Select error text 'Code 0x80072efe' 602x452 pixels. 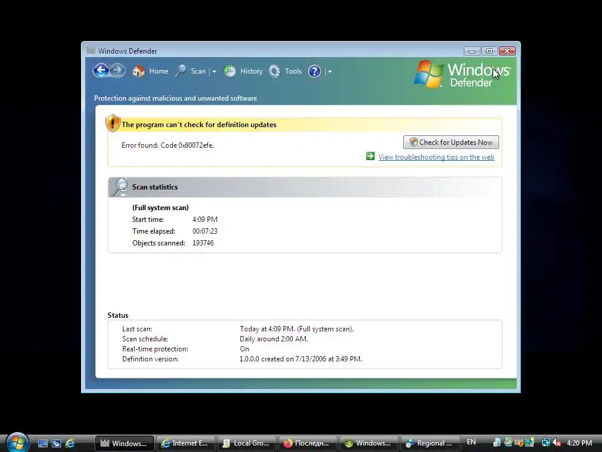click(x=187, y=145)
